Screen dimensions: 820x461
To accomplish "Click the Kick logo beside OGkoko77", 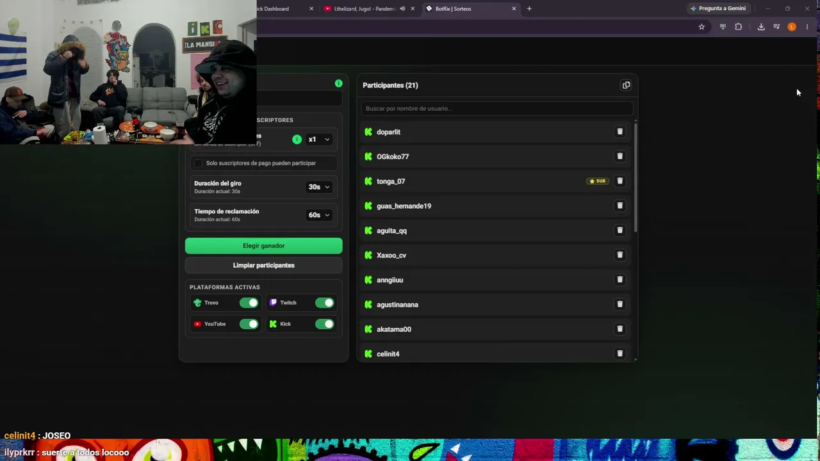I will [x=368, y=156].
